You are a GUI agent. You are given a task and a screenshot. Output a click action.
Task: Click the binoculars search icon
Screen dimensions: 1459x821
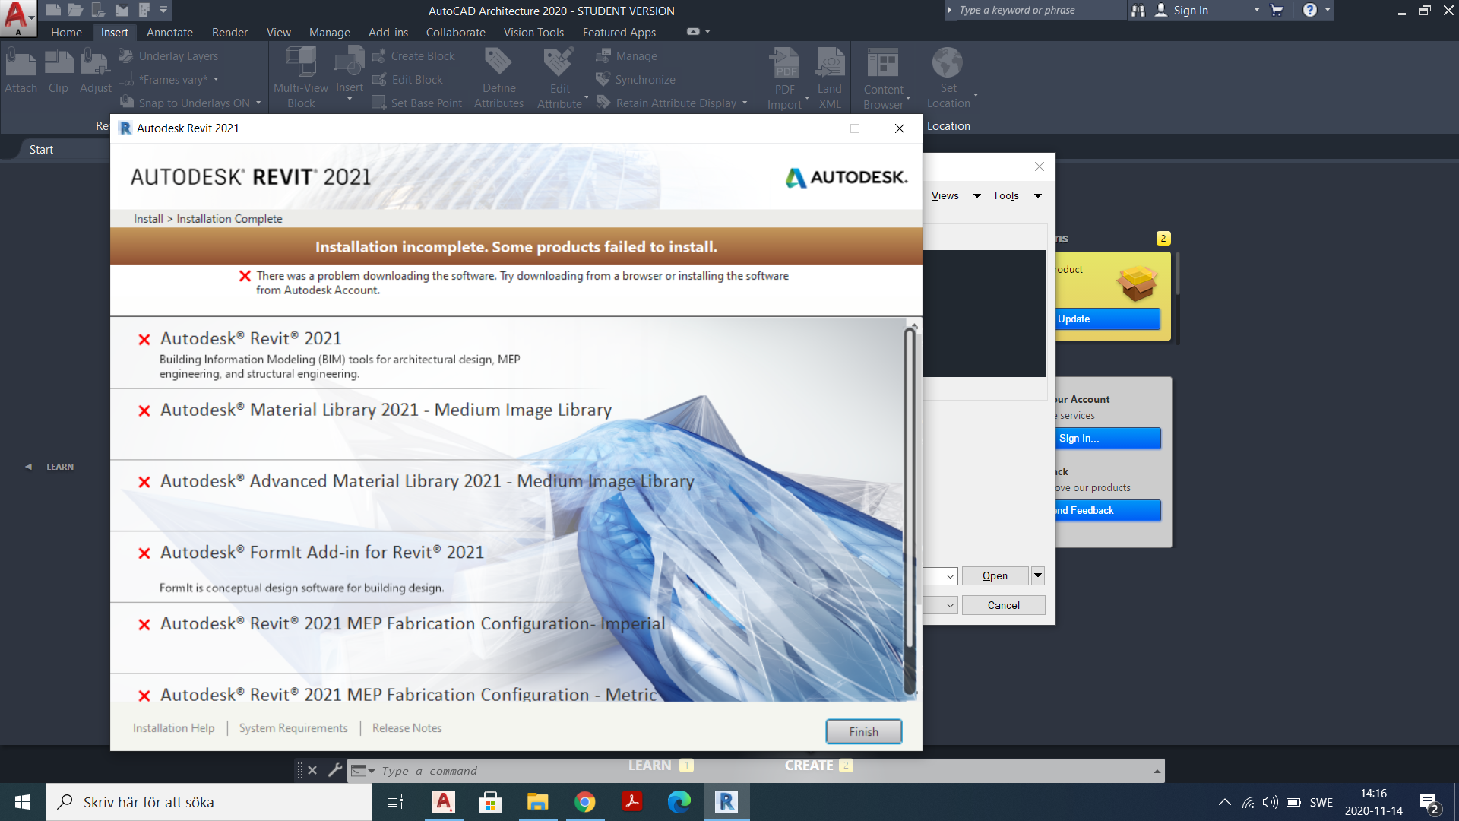tap(1138, 10)
